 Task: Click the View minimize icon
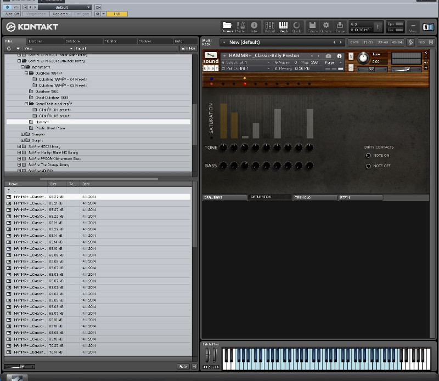coord(413,27)
